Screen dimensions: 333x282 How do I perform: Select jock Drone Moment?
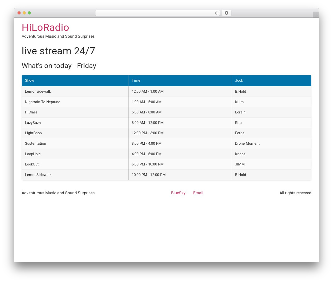[247, 144]
